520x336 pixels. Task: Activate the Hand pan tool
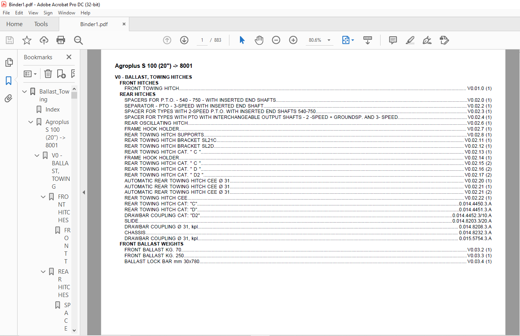pyautogui.click(x=259, y=40)
